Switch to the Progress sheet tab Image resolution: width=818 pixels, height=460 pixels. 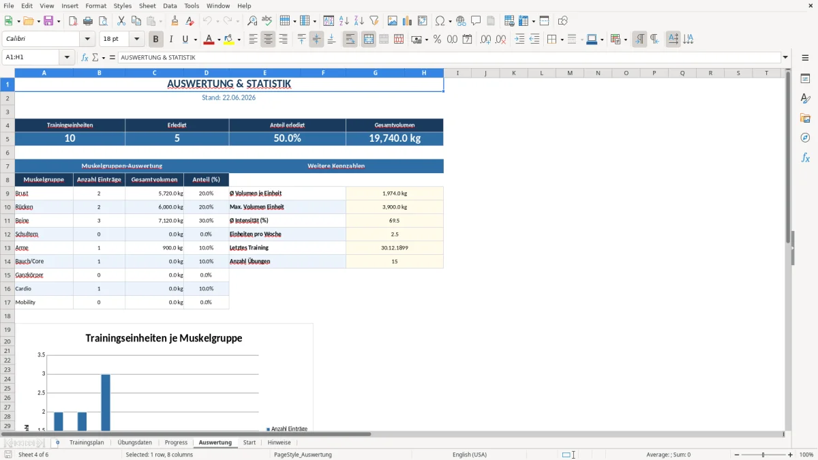click(x=176, y=442)
